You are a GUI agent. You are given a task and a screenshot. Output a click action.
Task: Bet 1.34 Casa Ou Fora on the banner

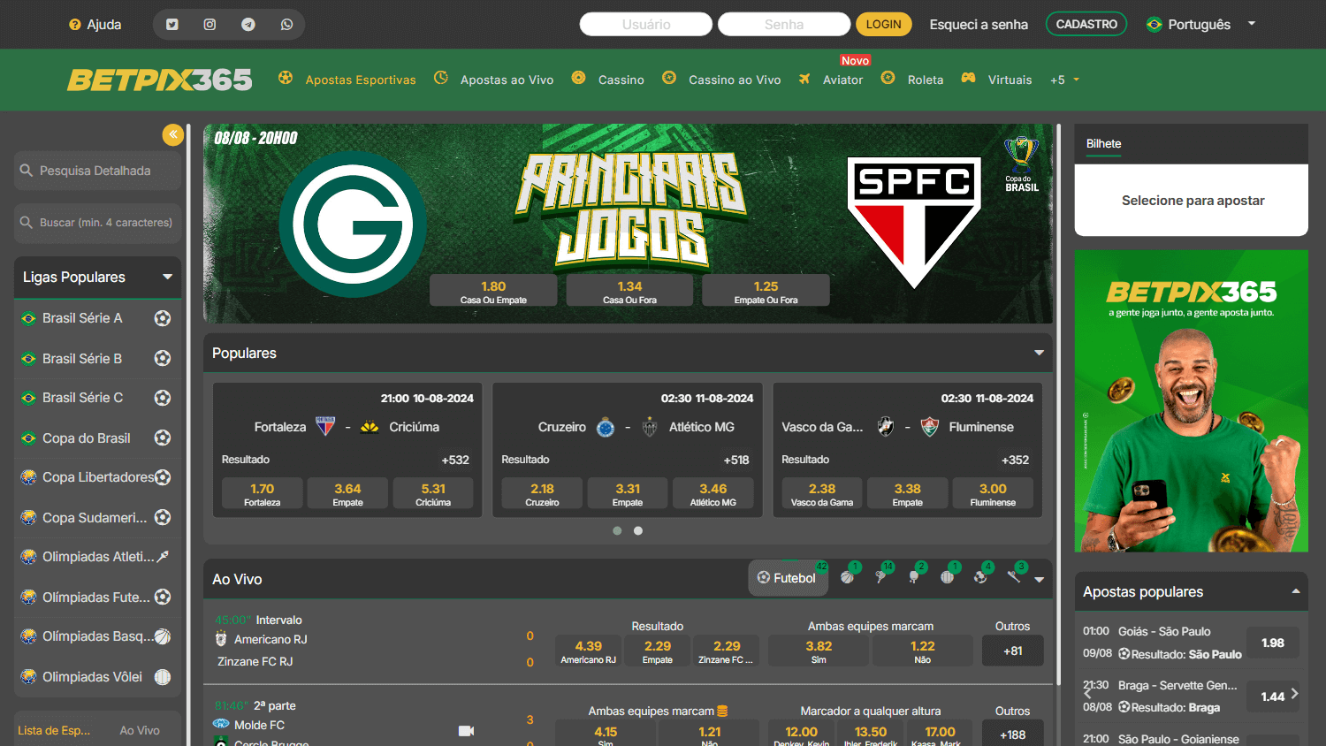tap(629, 291)
